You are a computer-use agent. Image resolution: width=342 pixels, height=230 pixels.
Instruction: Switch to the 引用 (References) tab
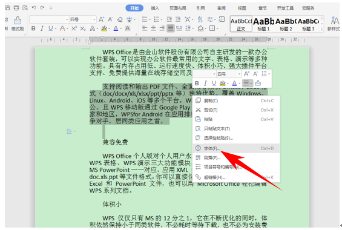(x=200, y=8)
